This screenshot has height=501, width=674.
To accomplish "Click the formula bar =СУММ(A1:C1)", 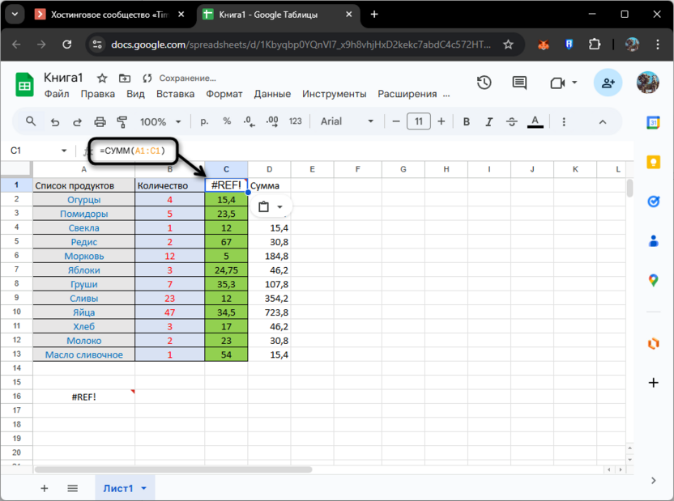I will tap(132, 151).
